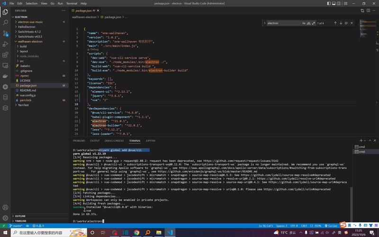Open the Extensions view
This screenshot has height=237, width=379.
pyautogui.click(x=5, y=55)
